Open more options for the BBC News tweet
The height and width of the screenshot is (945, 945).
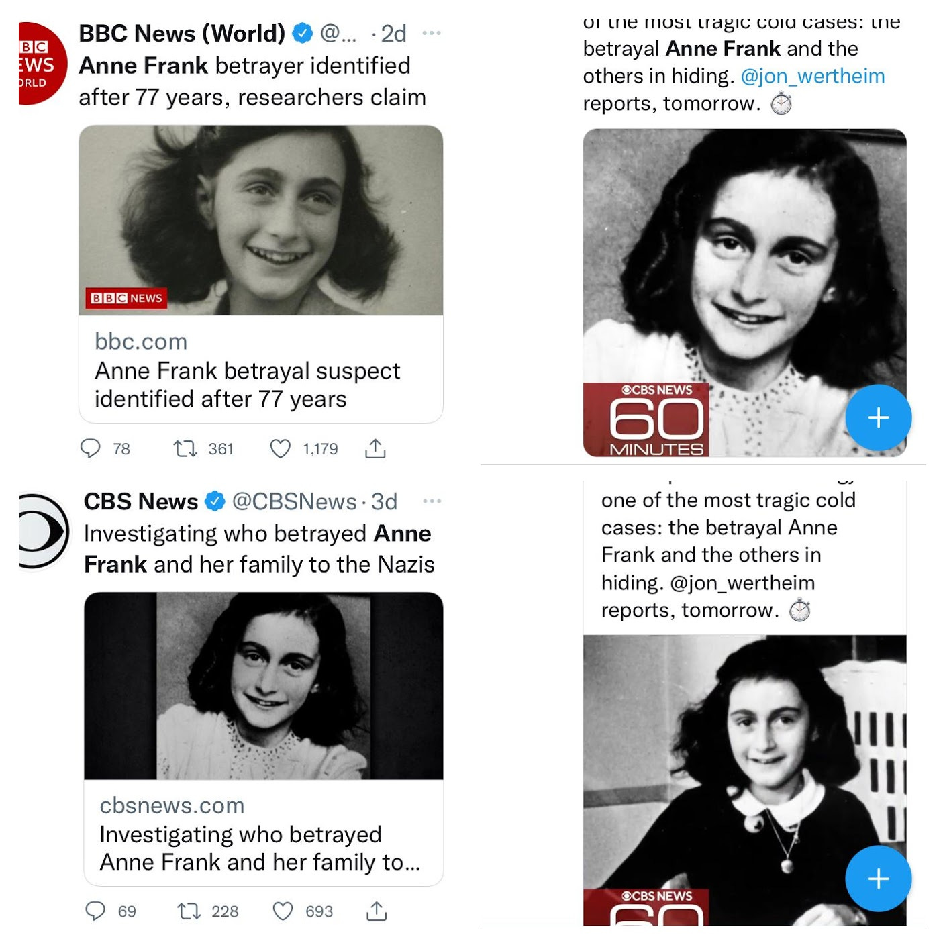pos(432,33)
